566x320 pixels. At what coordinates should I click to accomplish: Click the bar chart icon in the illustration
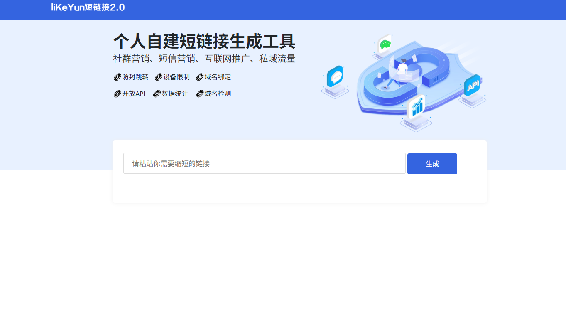[417, 108]
